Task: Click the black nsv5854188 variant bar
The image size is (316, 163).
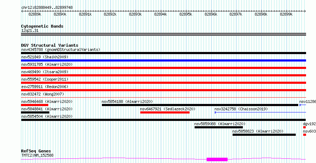Action: point(200,105)
